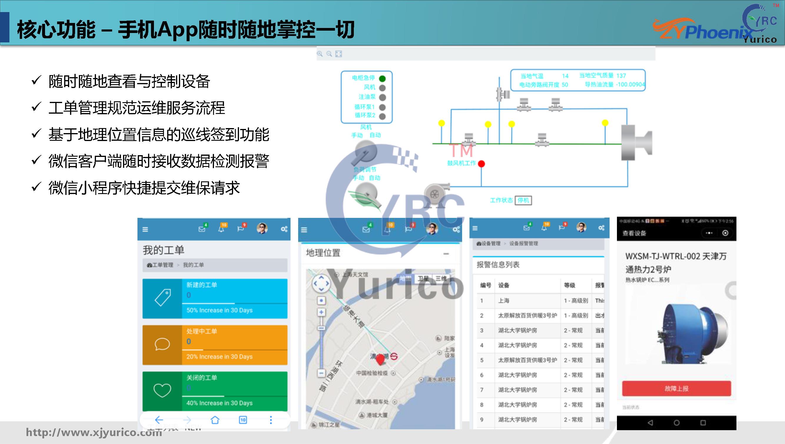This screenshot has height=444, width=785.
Task: Click the zoom-in magnifier above the diagram
Action: point(320,54)
